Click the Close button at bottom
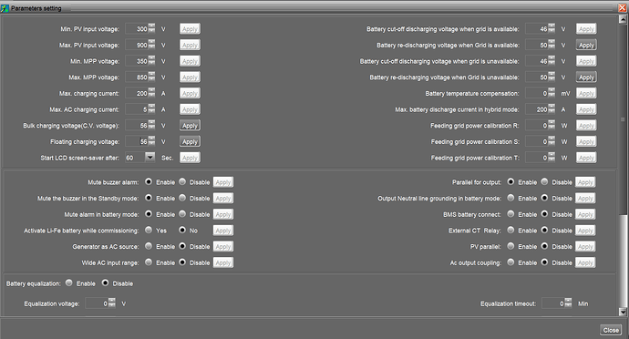The image size is (629, 339). point(611,330)
